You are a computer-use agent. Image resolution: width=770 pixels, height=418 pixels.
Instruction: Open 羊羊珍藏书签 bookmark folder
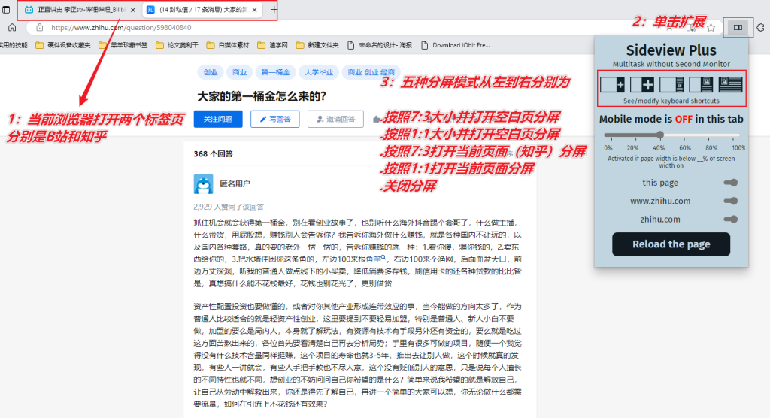(x=123, y=45)
